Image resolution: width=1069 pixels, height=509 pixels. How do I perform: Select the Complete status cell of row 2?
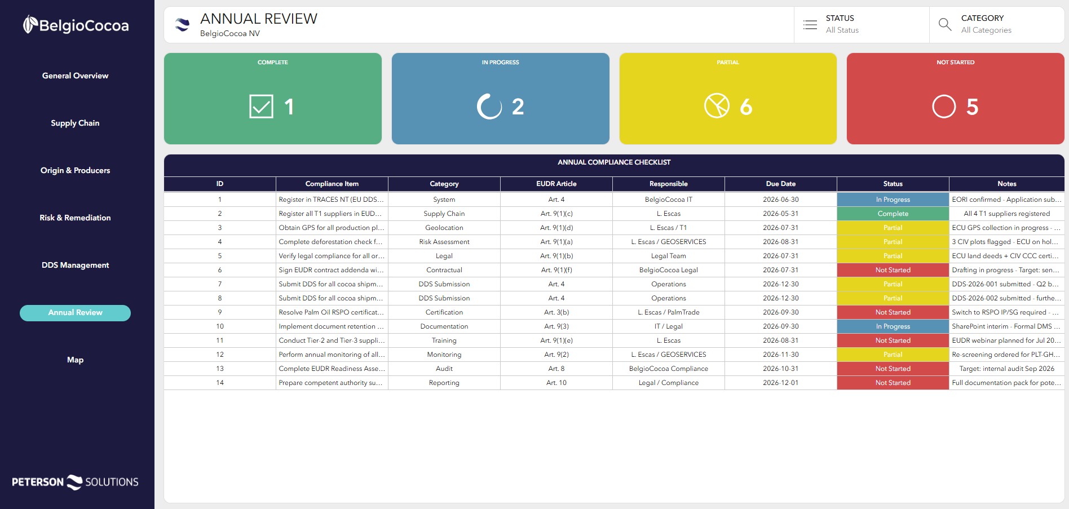pyautogui.click(x=893, y=214)
